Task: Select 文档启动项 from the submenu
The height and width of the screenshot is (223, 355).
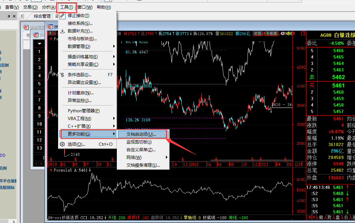Action: point(143,134)
